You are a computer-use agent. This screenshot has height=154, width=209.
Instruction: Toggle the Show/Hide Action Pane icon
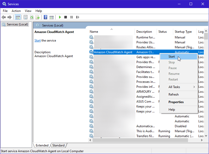(52, 17)
